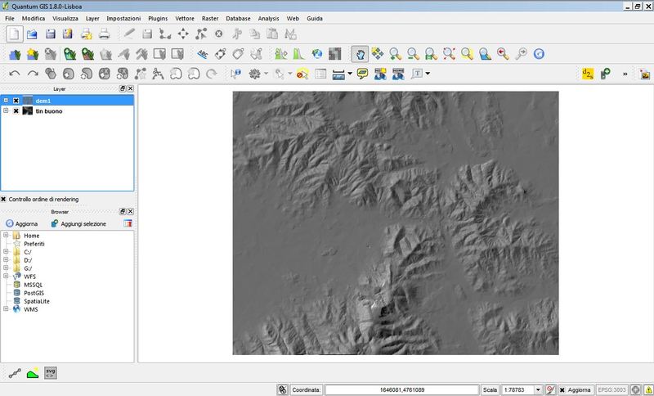This screenshot has width=654, height=396.
Task: Open the print composer printer icon
Action: tap(104, 34)
